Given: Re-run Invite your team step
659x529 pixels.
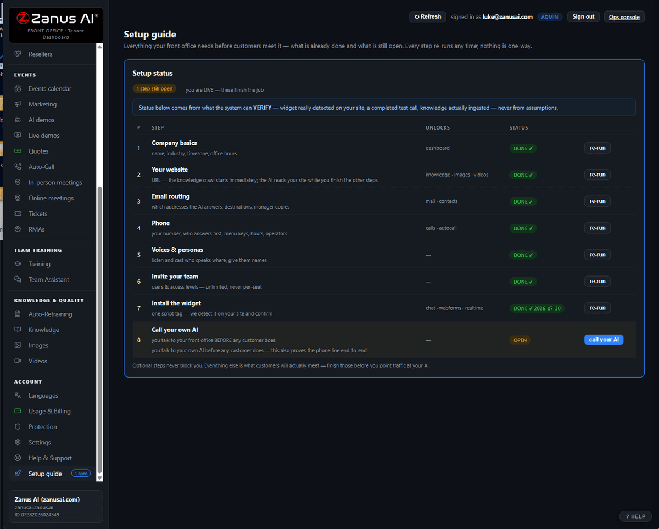Looking at the screenshot, I should tap(597, 282).
